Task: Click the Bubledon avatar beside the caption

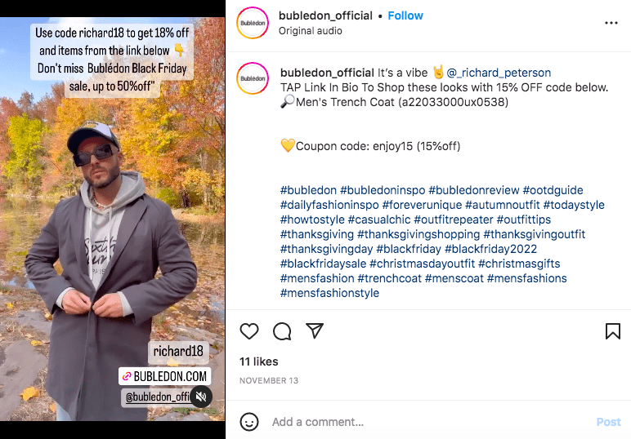Action: pos(253,78)
